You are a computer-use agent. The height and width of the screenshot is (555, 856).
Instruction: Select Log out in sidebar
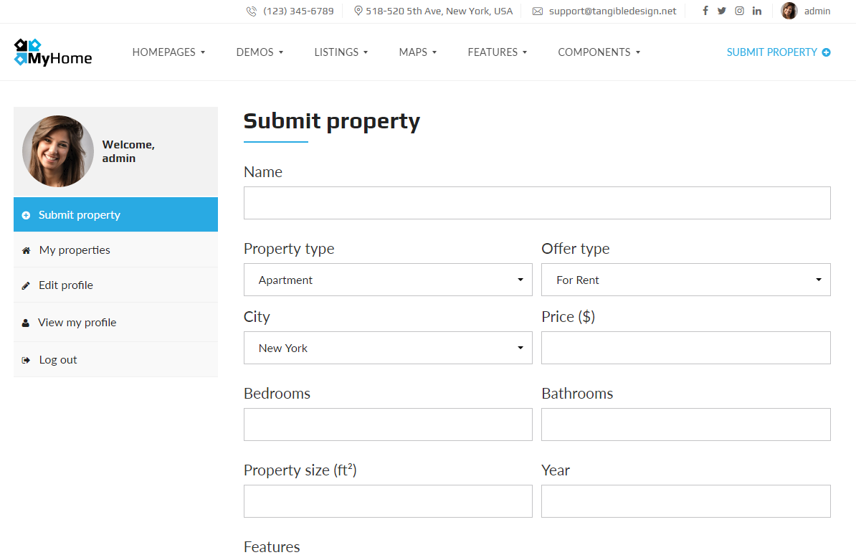click(115, 359)
